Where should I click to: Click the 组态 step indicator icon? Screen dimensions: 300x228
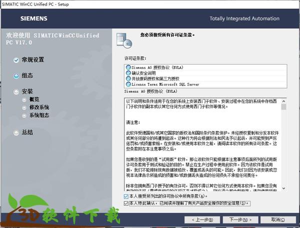[x=16, y=76]
